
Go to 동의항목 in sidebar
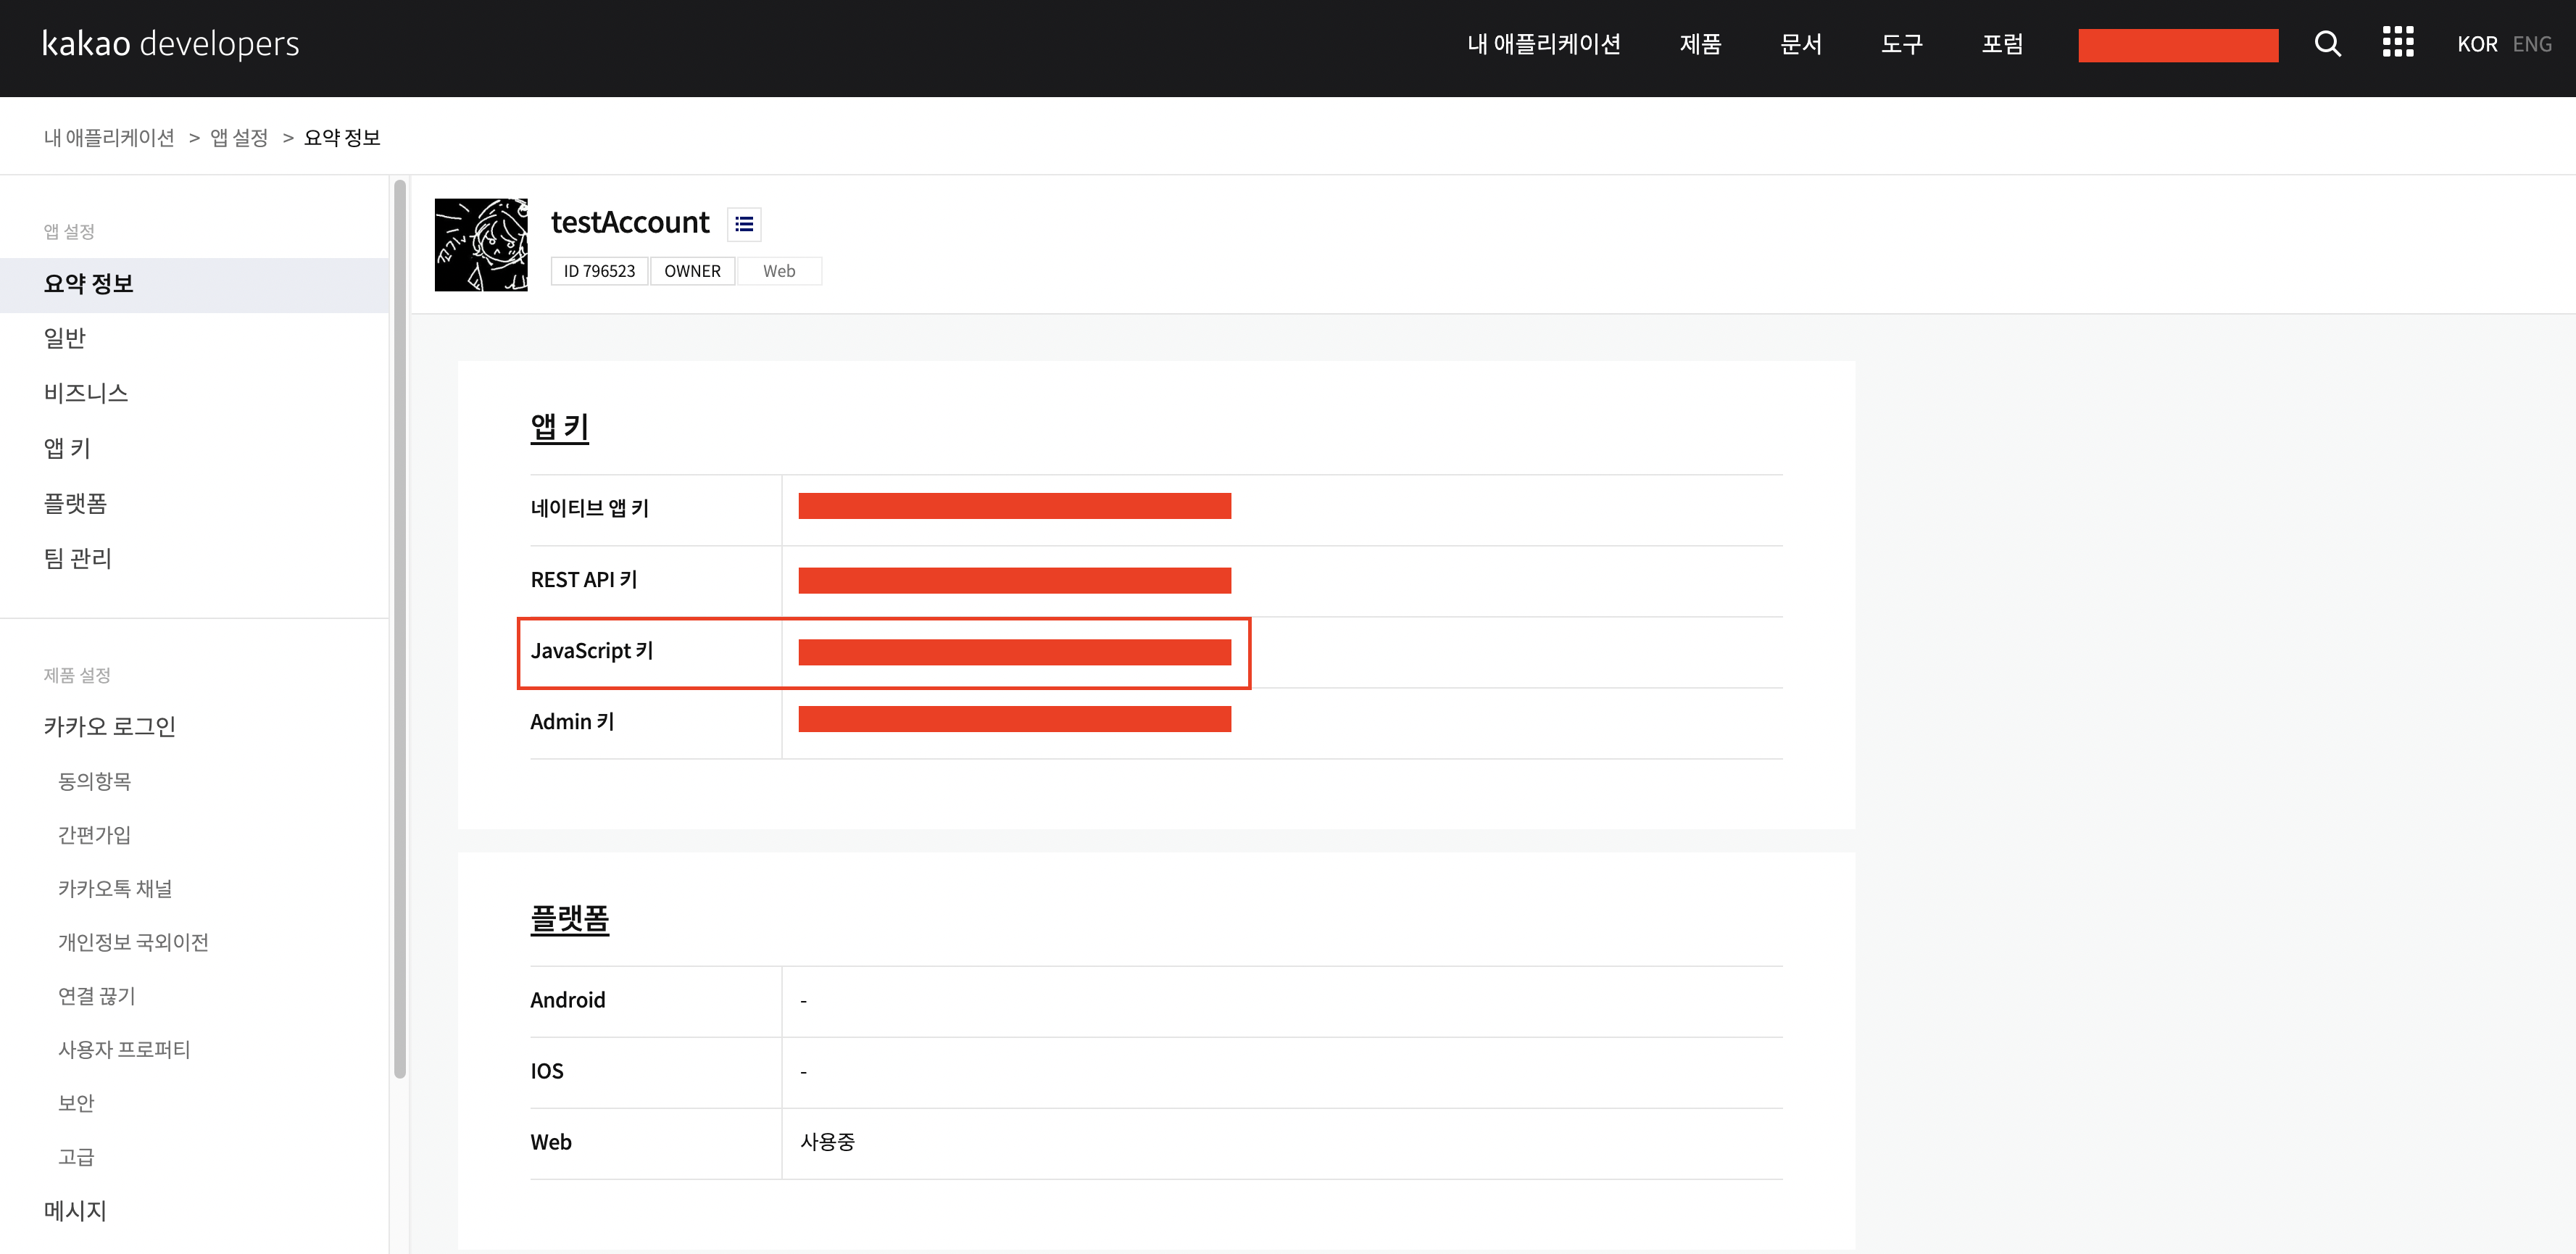[x=94, y=781]
